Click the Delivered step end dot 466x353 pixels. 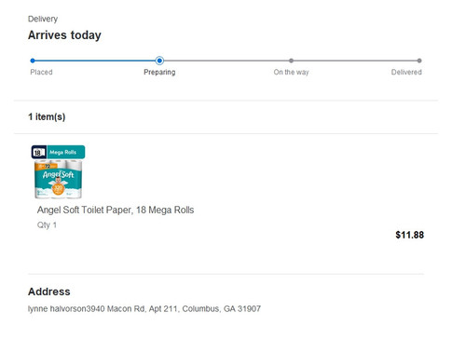click(x=419, y=61)
